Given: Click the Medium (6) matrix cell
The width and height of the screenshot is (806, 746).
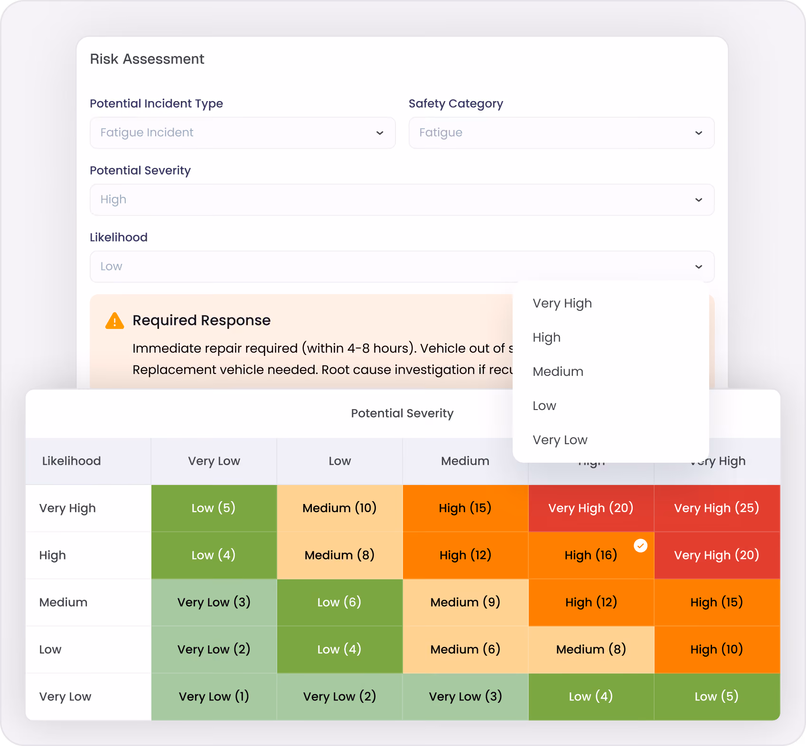Looking at the screenshot, I should [465, 649].
